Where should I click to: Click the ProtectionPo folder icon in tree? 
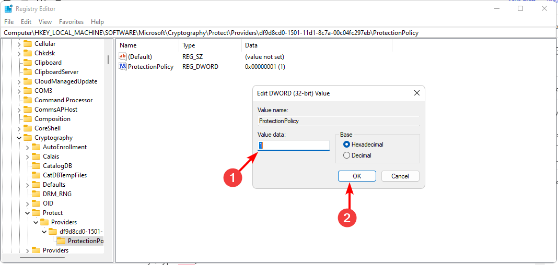pyautogui.click(x=61, y=241)
